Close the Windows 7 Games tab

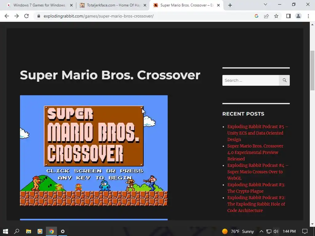pyautogui.click(x=71, y=5)
